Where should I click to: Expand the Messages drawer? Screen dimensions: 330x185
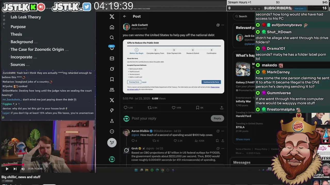point(242,162)
